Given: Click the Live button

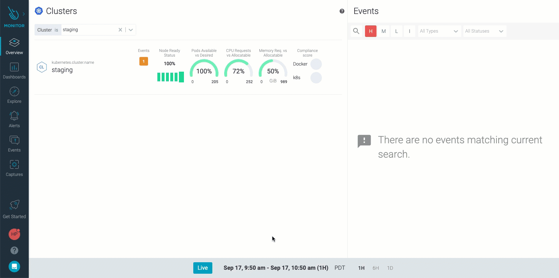Looking at the screenshot, I should pyautogui.click(x=203, y=268).
